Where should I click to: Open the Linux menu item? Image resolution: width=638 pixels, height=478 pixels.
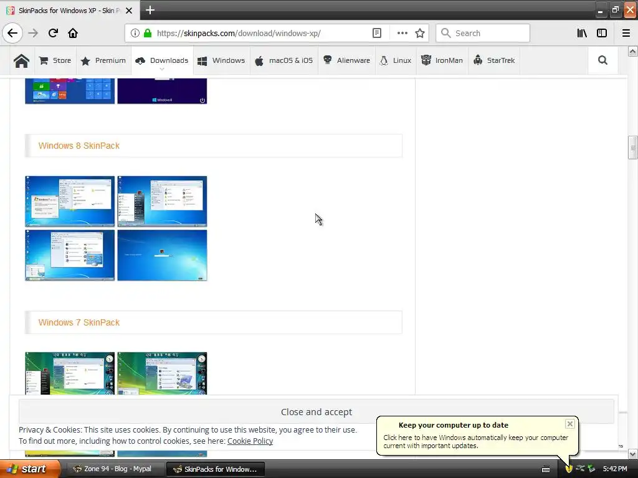tap(396, 60)
